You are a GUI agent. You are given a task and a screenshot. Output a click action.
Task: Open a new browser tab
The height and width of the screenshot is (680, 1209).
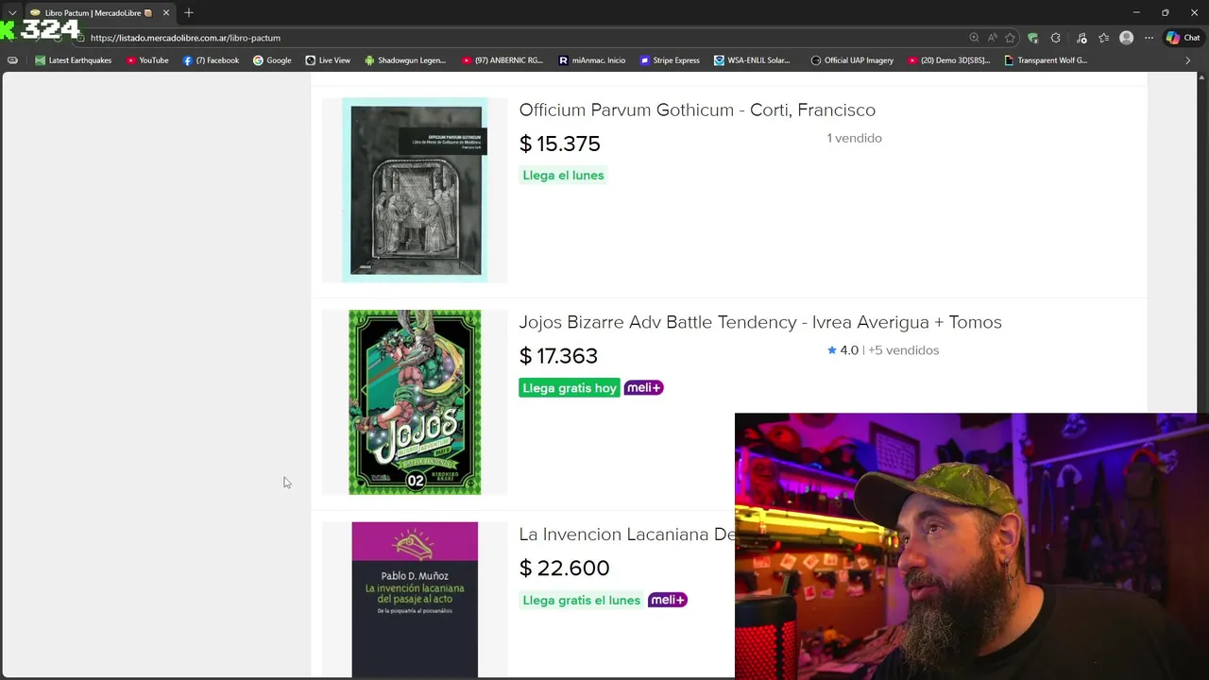tap(189, 12)
